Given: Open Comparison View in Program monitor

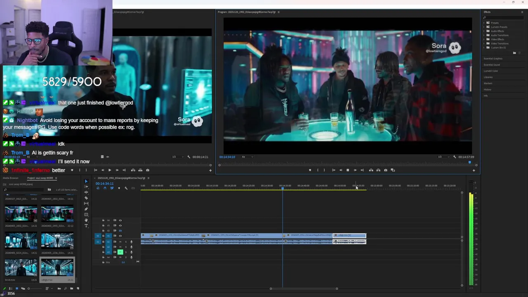Looking at the screenshot, I should (393, 170).
